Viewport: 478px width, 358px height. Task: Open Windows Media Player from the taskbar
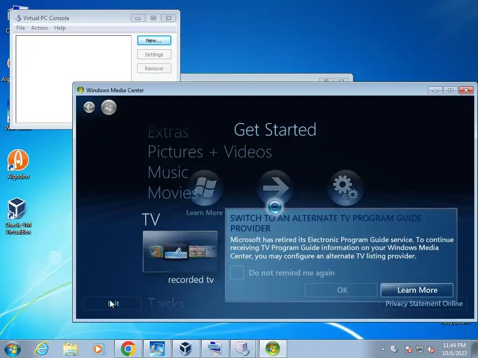(98, 349)
